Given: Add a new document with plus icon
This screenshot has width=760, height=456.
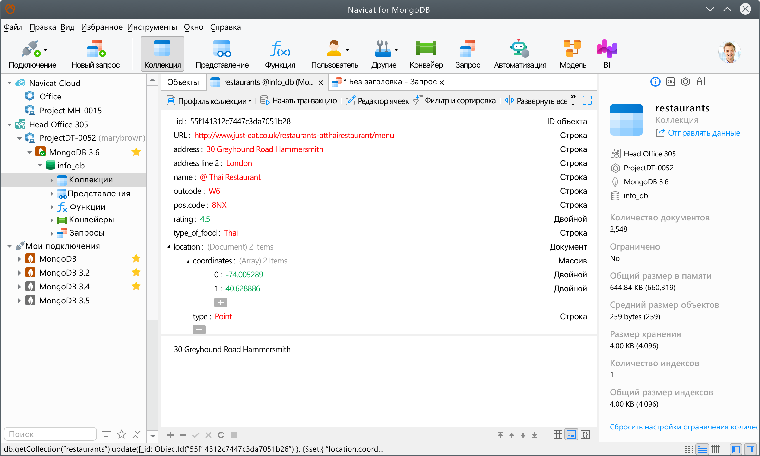Looking at the screenshot, I should (170, 435).
